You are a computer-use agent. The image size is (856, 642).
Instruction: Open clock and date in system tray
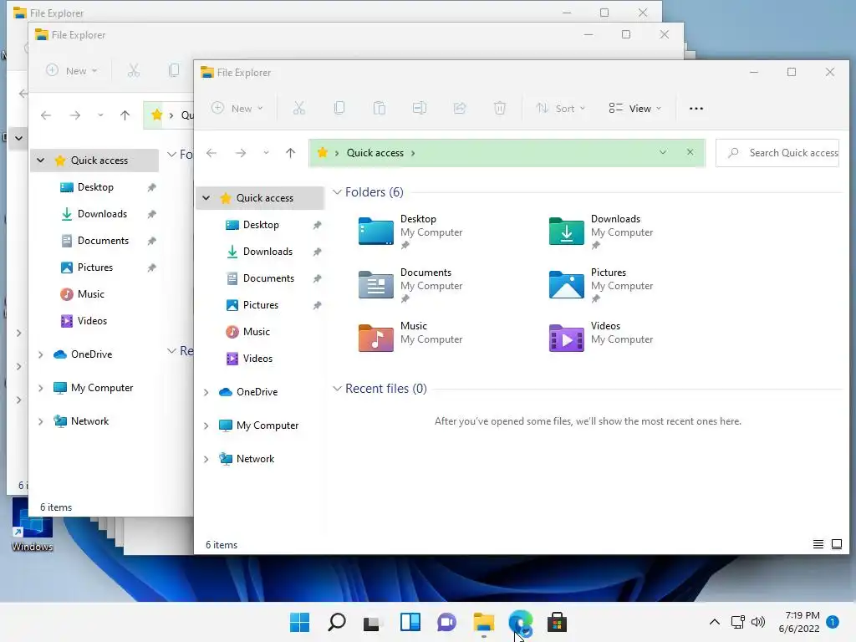coord(799,622)
